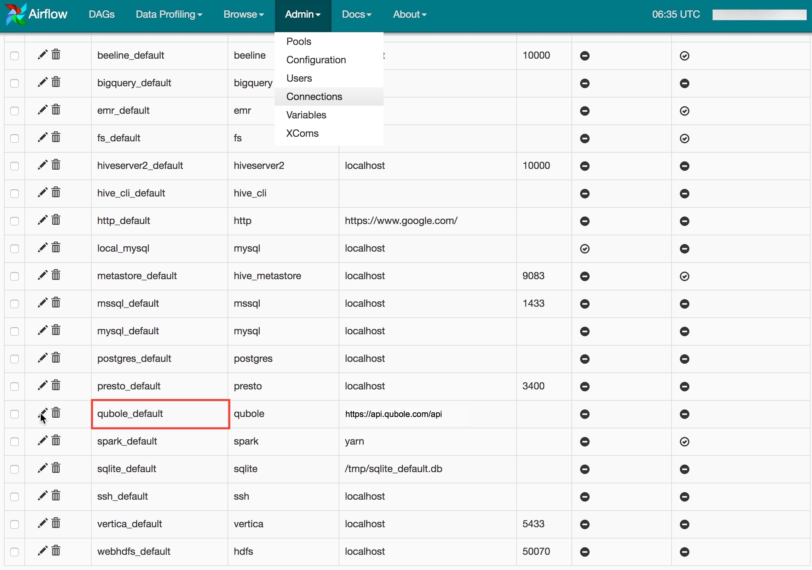Edit the spark_default connection
The width and height of the screenshot is (812, 570).
pyautogui.click(x=42, y=441)
